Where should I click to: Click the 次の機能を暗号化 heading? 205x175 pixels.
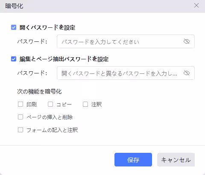tap(39, 91)
